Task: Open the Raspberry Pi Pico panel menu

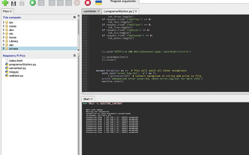Action: click(74, 55)
